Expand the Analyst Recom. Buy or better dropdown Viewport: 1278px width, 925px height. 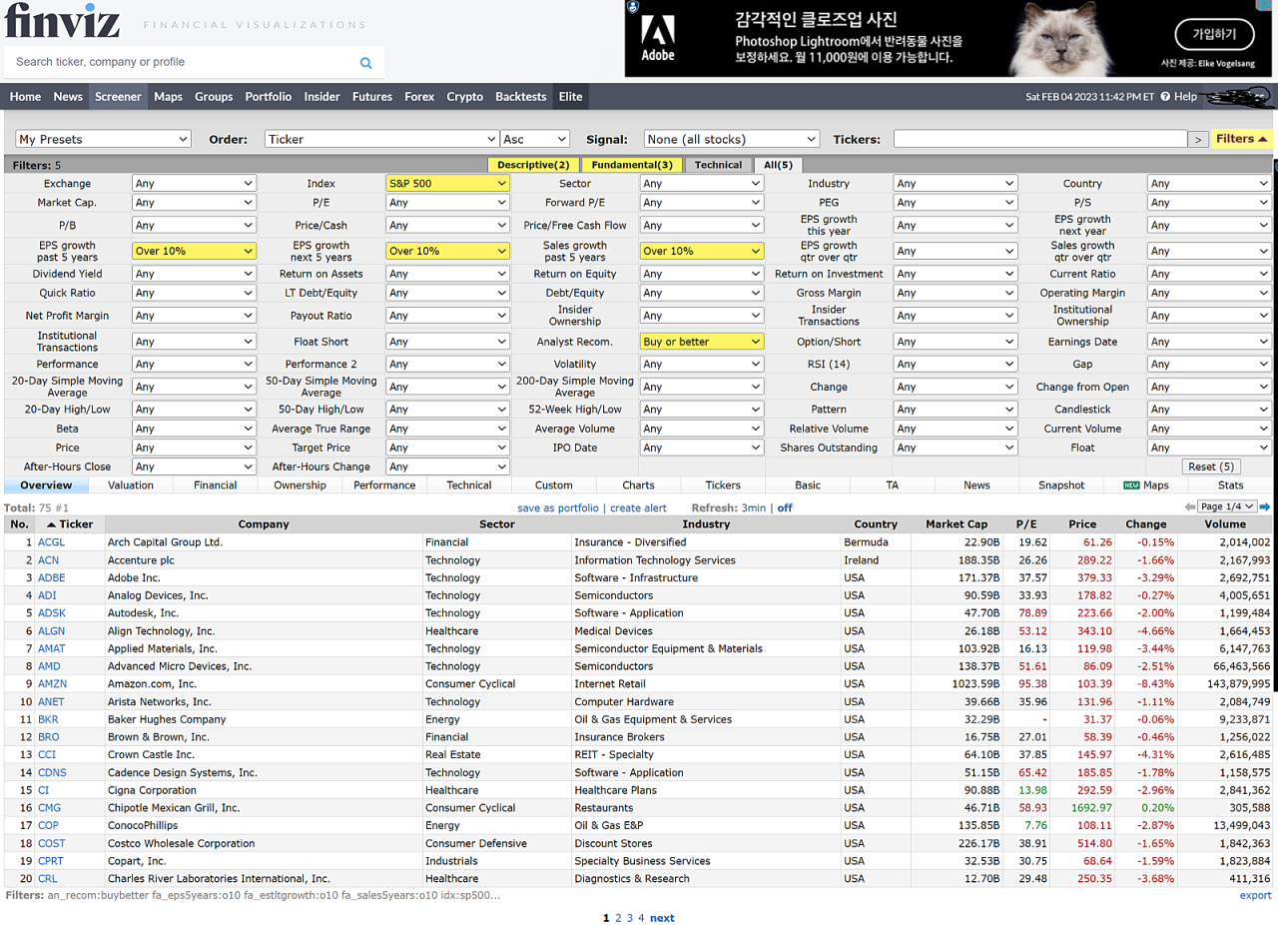click(x=702, y=342)
